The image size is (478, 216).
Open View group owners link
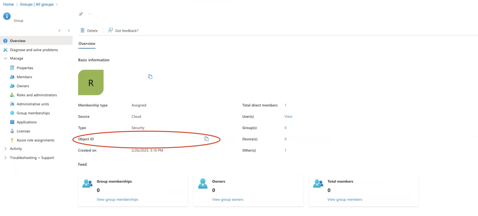(x=227, y=199)
